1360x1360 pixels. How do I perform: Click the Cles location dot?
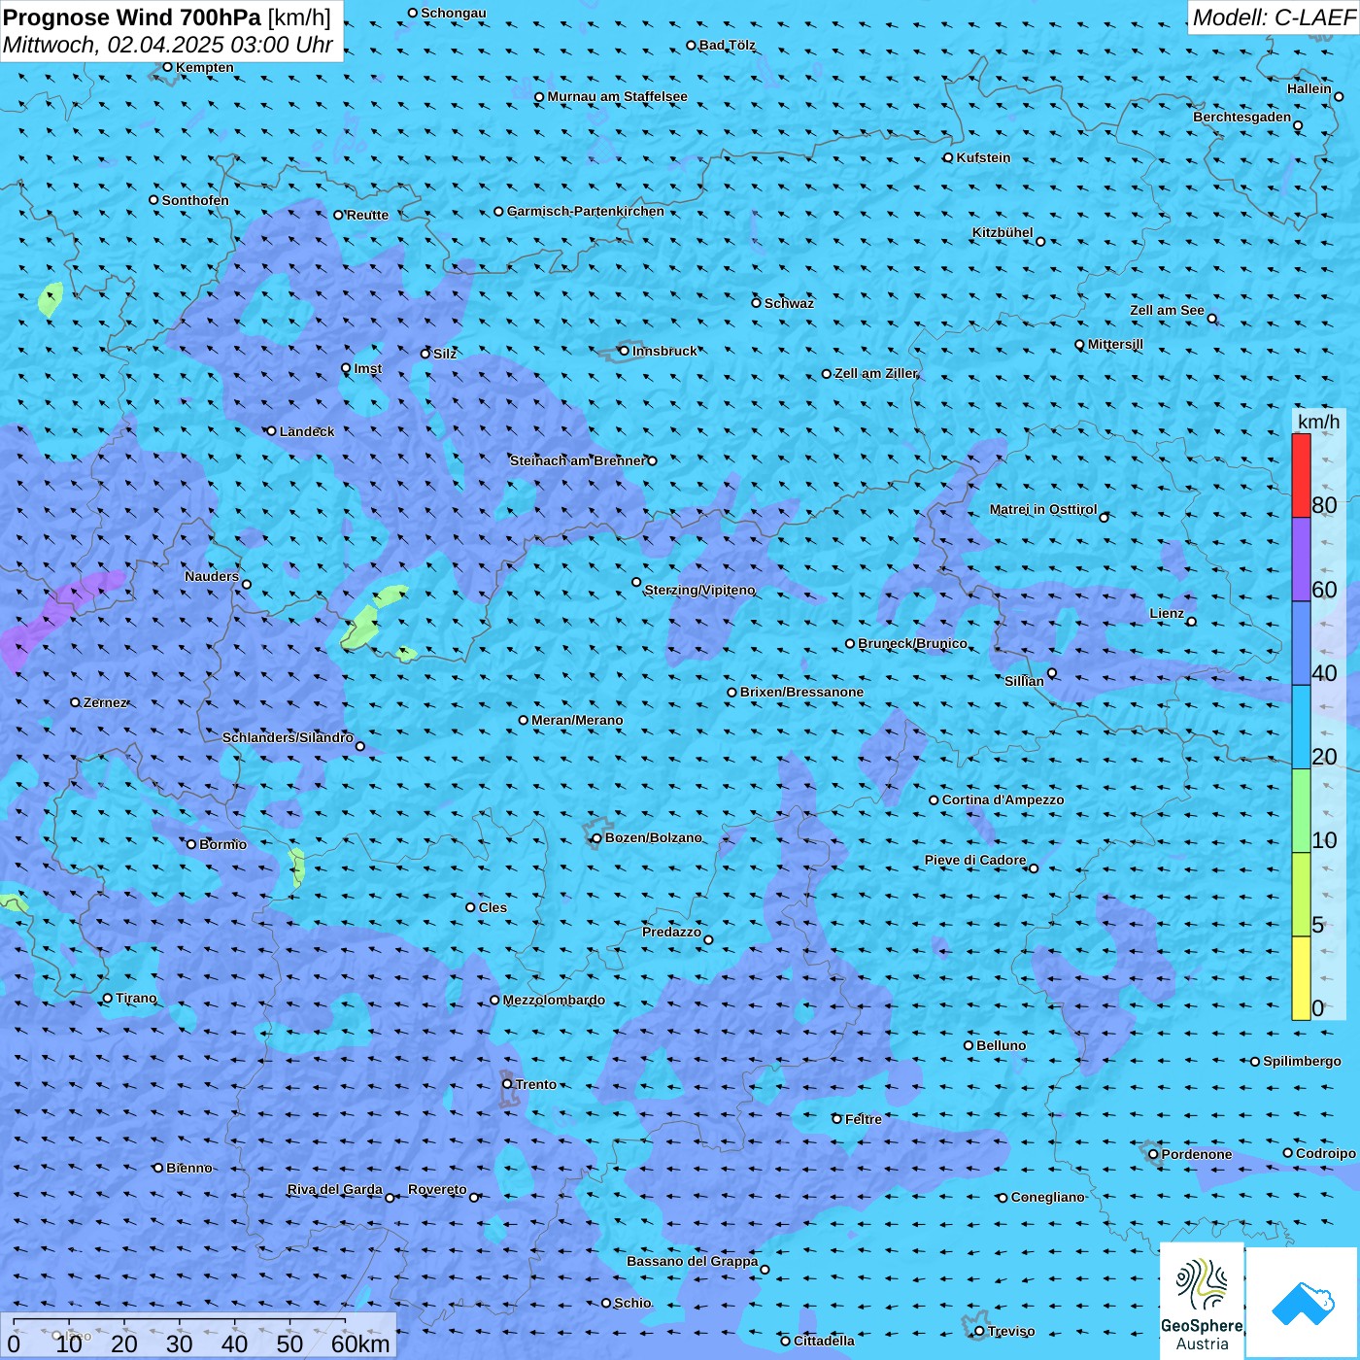click(x=470, y=907)
